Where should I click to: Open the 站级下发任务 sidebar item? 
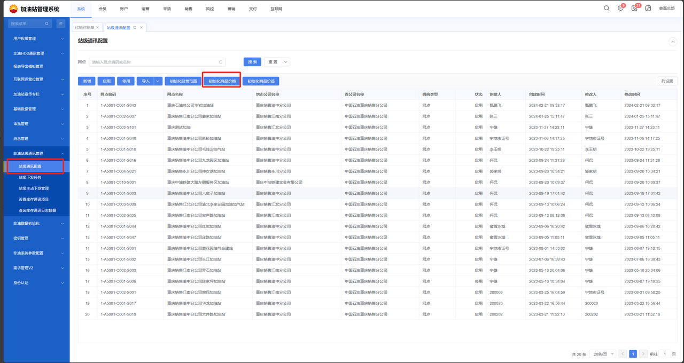pos(30,177)
